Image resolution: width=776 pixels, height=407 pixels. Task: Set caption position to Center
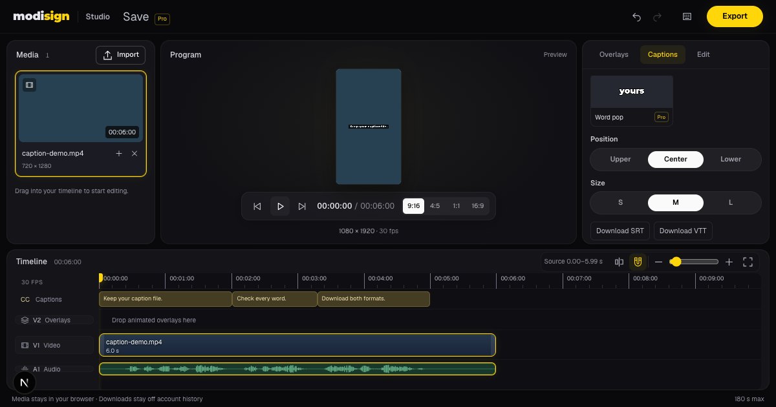(x=676, y=159)
